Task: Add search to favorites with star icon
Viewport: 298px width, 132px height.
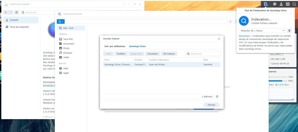Action: (230, 21)
